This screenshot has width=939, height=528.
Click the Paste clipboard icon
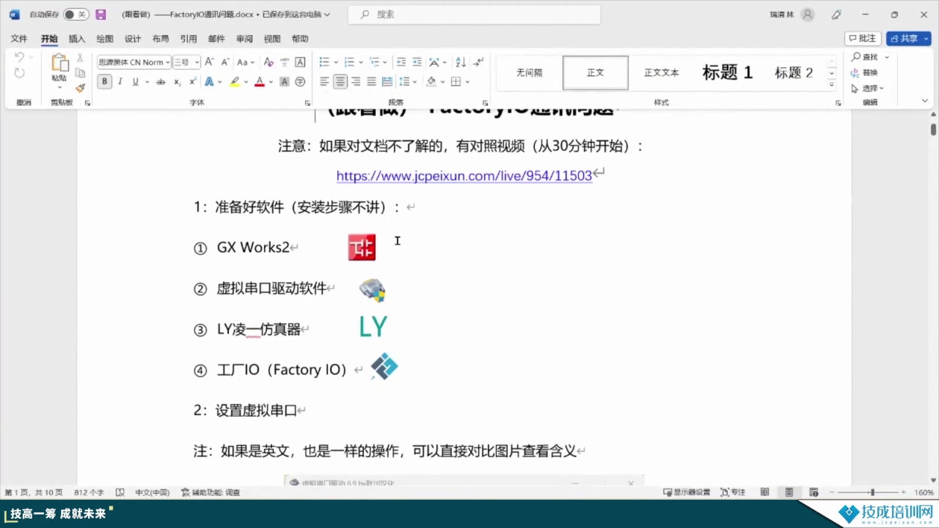(59, 62)
